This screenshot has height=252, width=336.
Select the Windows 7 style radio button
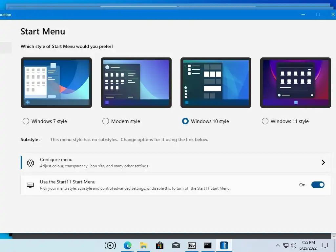coord(26,121)
